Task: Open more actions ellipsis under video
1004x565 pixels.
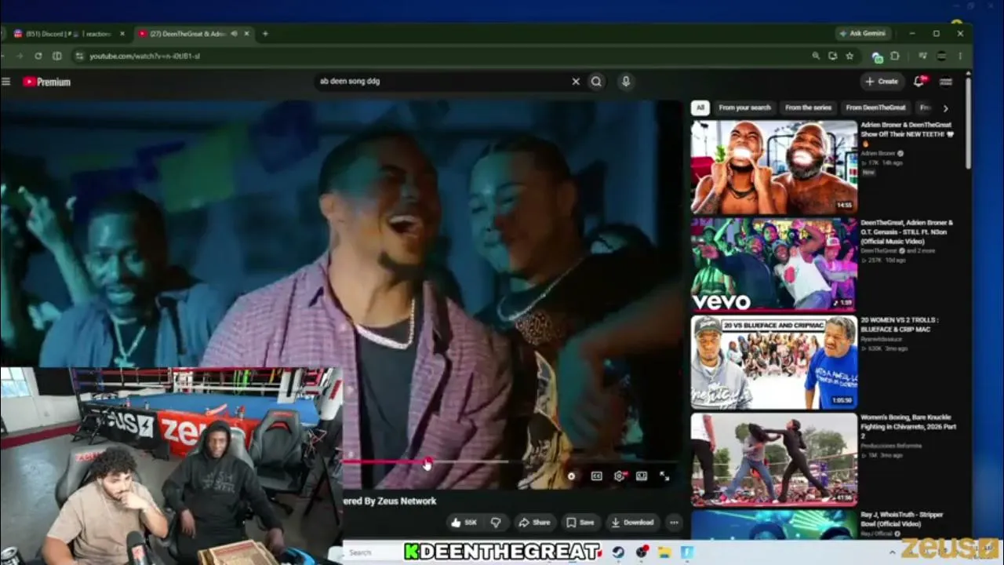Action: pos(674,523)
